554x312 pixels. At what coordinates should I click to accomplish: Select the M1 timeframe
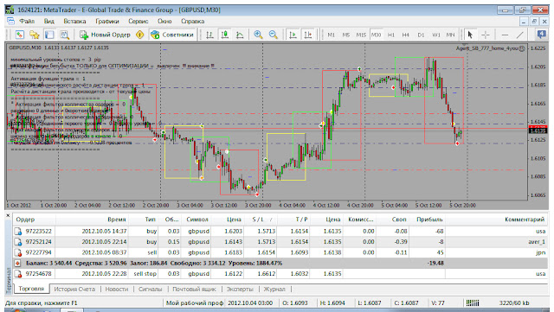tap(331, 35)
